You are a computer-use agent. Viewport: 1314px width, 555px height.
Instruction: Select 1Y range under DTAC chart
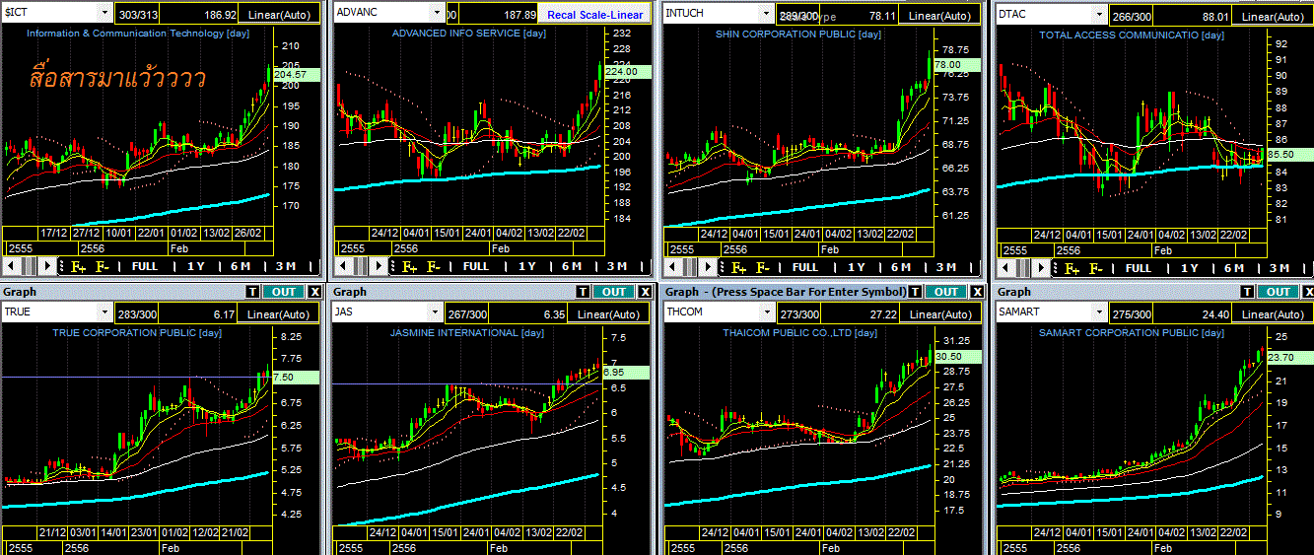click(x=1190, y=267)
